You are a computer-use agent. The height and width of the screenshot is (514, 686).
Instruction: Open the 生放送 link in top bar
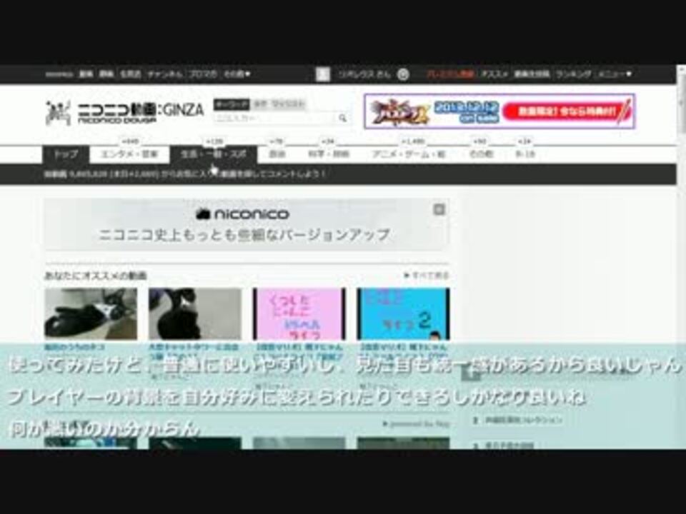point(130,74)
